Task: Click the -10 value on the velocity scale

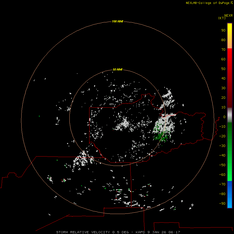Action: click(x=222, y=127)
